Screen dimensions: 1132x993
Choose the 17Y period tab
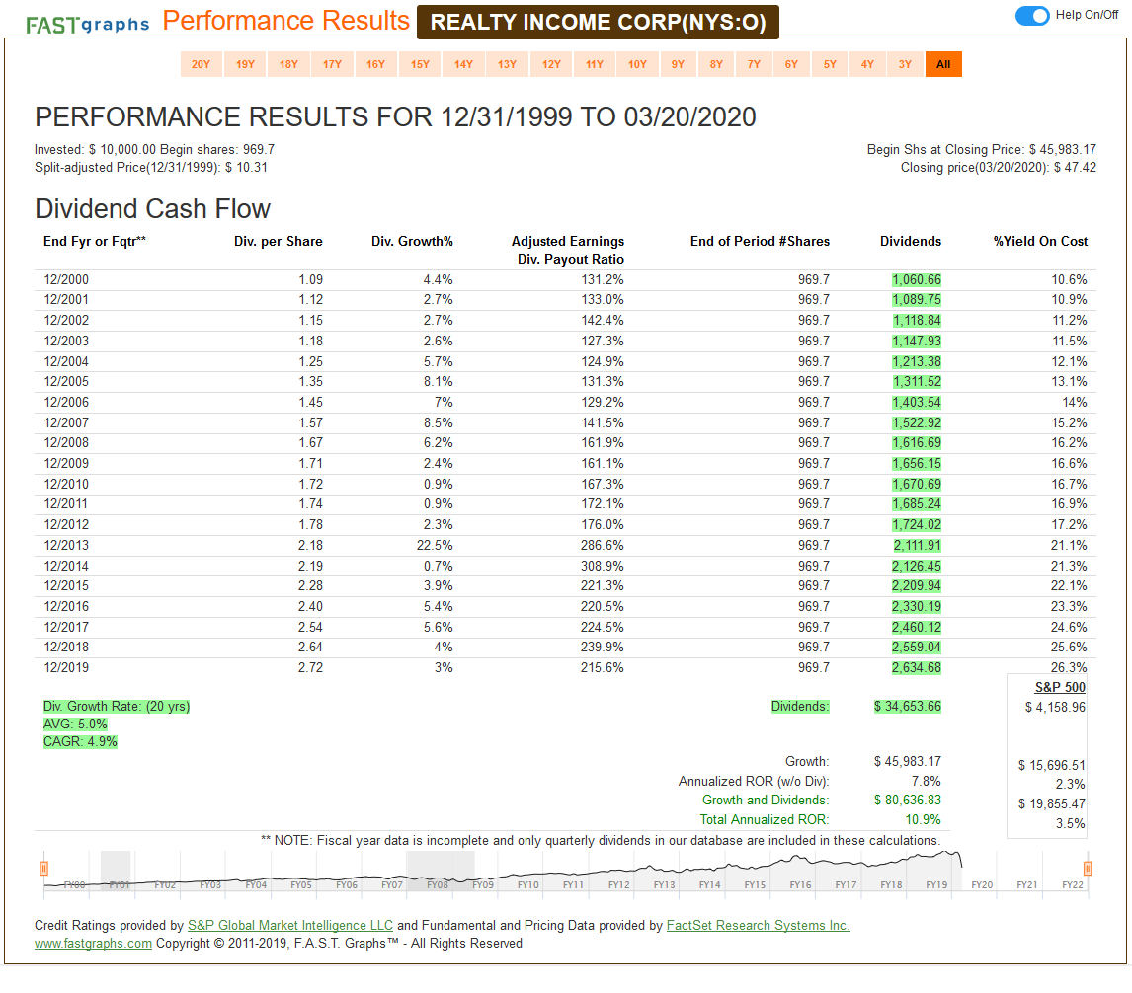(x=332, y=64)
